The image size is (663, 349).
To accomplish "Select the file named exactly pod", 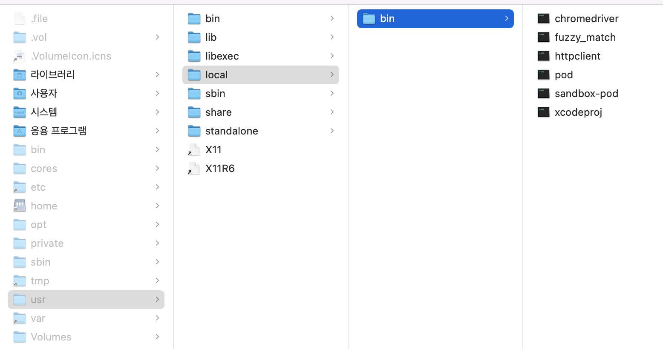I will [564, 75].
